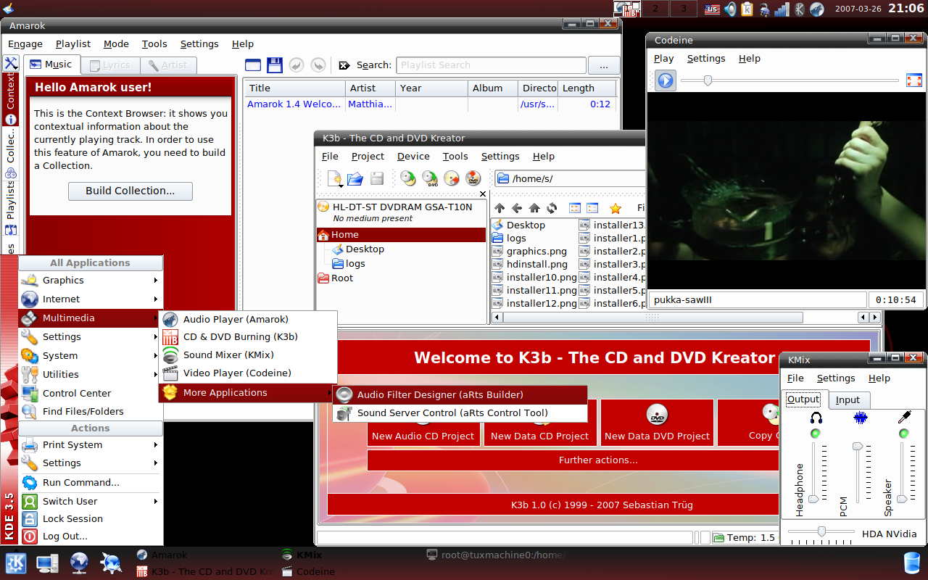928x580 pixels.
Task: Toggle Codeine fullscreen icon
Action: tap(914, 80)
